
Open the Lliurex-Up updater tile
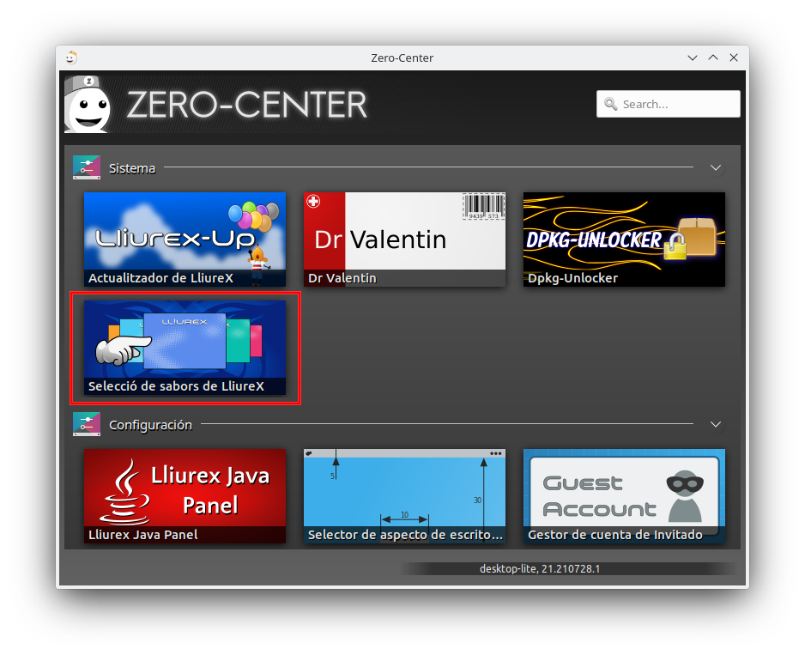point(185,239)
